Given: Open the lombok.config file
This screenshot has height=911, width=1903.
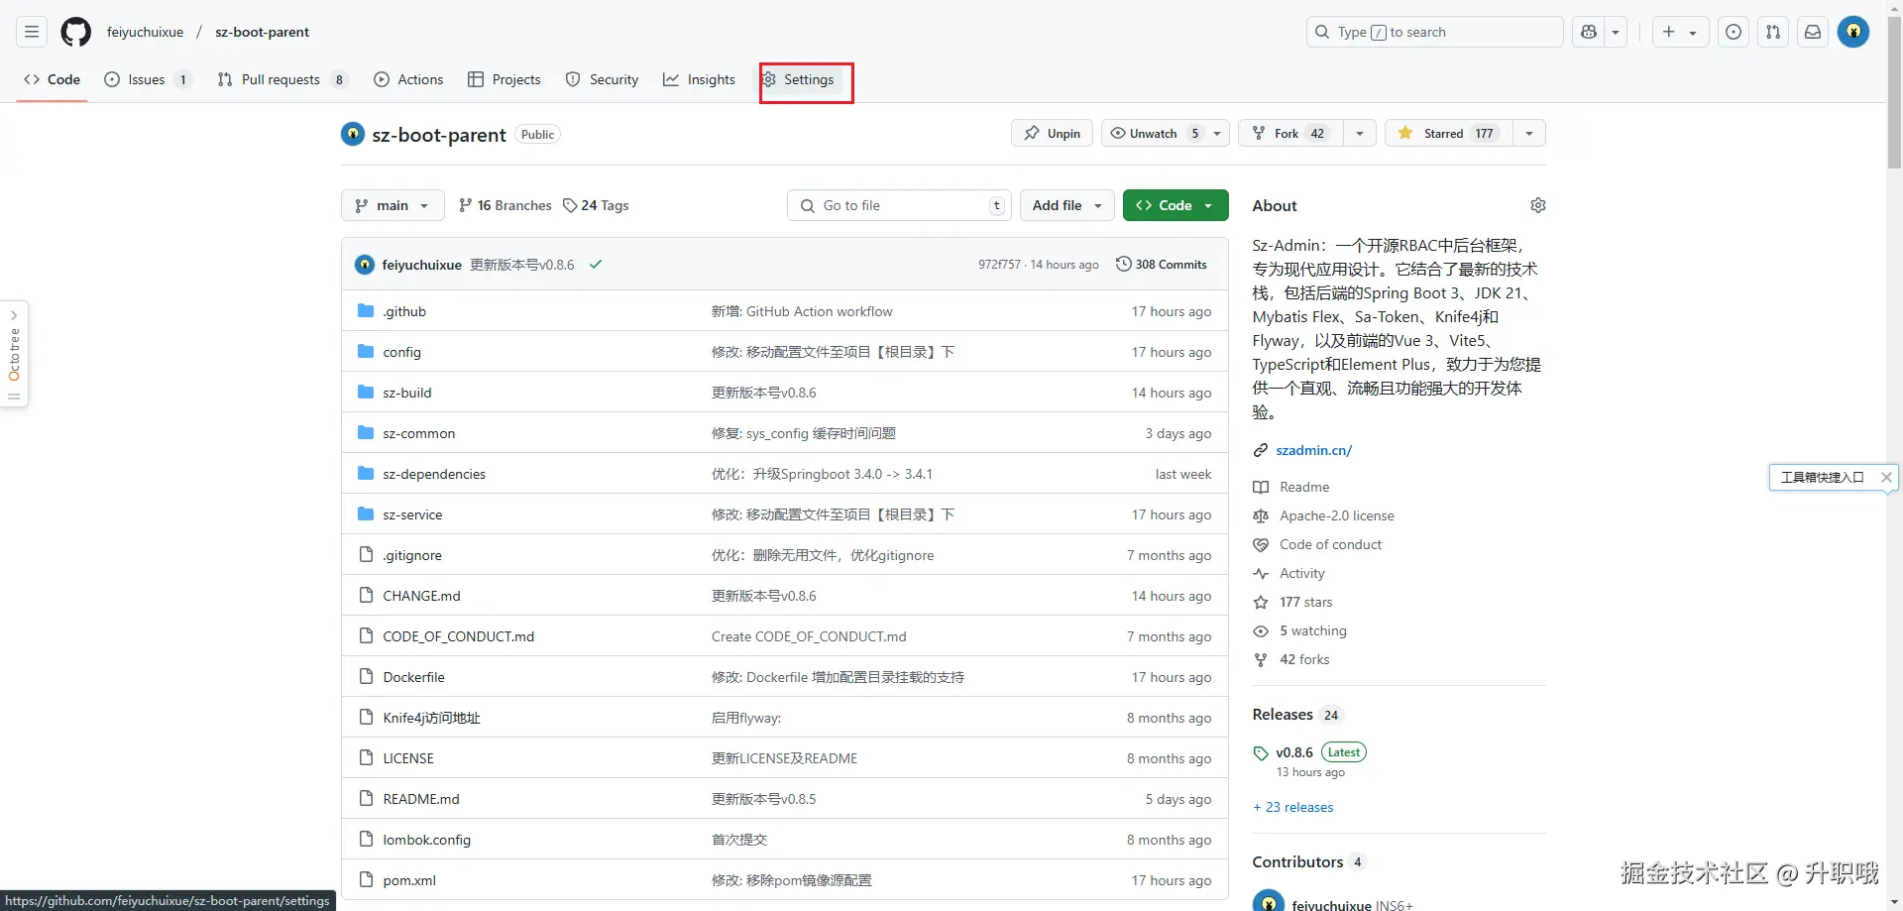Looking at the screenshot, I should [426, 840].
